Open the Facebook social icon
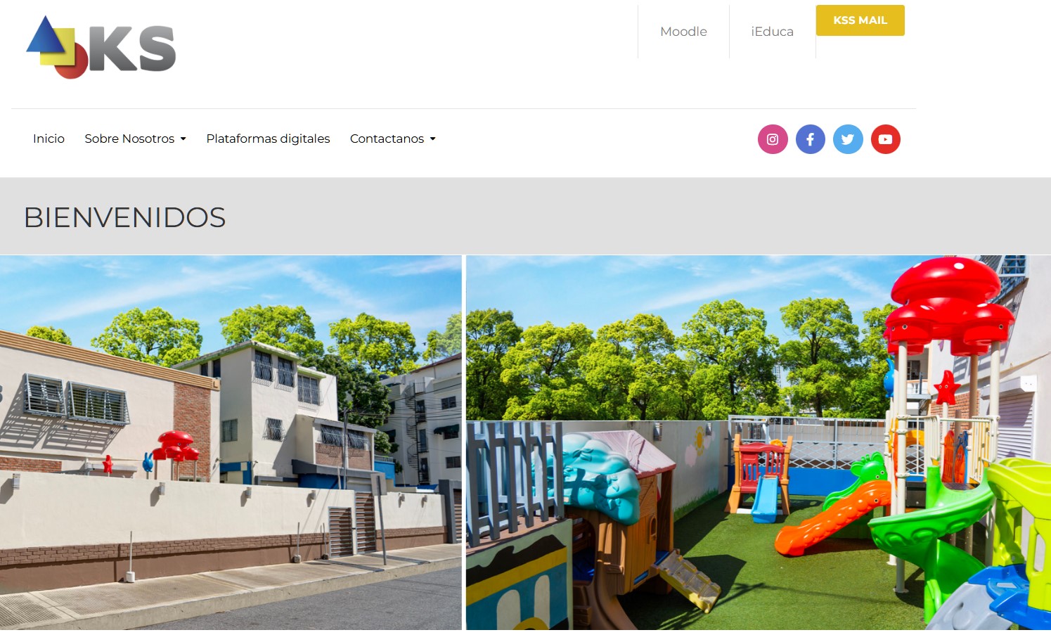Screen dimensions: 1051x642 [811, 139]
